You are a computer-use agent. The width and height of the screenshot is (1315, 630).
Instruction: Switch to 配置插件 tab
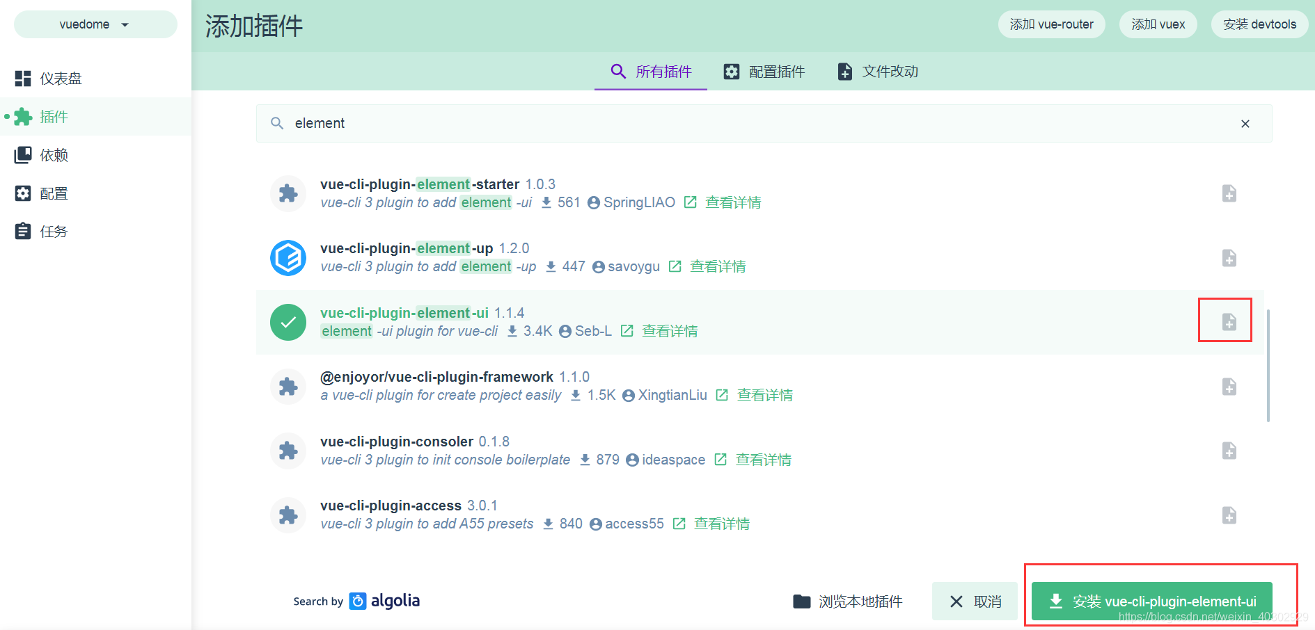764,72
